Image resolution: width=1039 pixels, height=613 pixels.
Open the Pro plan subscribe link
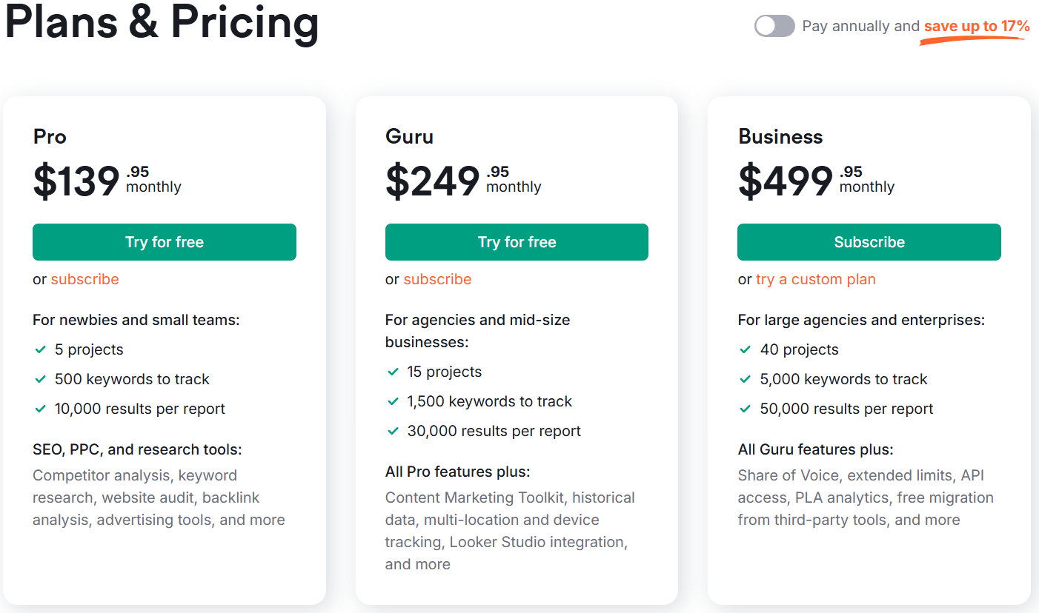point(84,279)
